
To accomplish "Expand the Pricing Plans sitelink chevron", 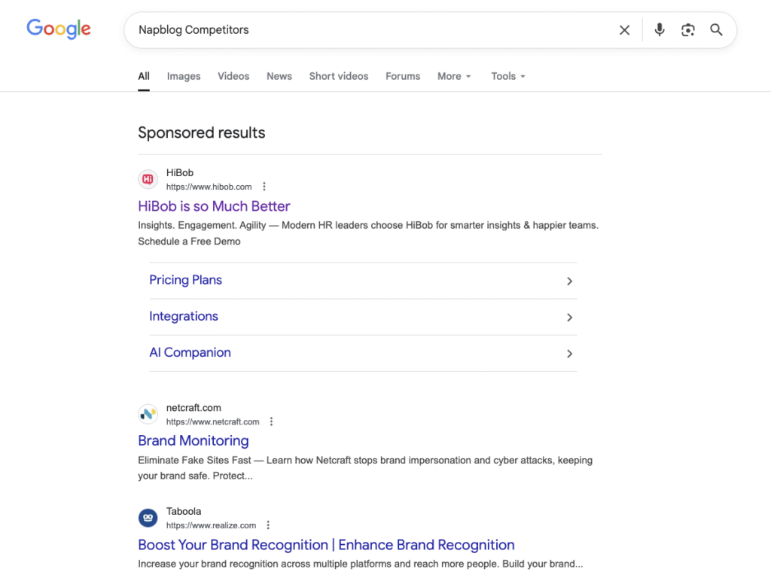I will pyautogui.click(x=570, y=281).
